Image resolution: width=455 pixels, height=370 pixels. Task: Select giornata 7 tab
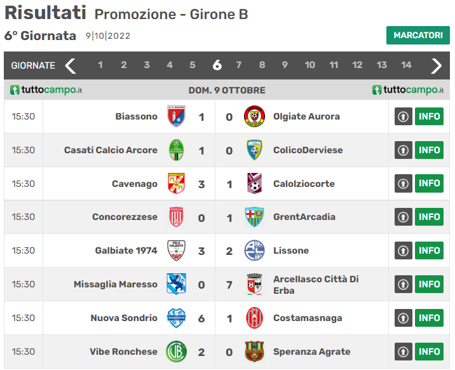click(239, 65)
